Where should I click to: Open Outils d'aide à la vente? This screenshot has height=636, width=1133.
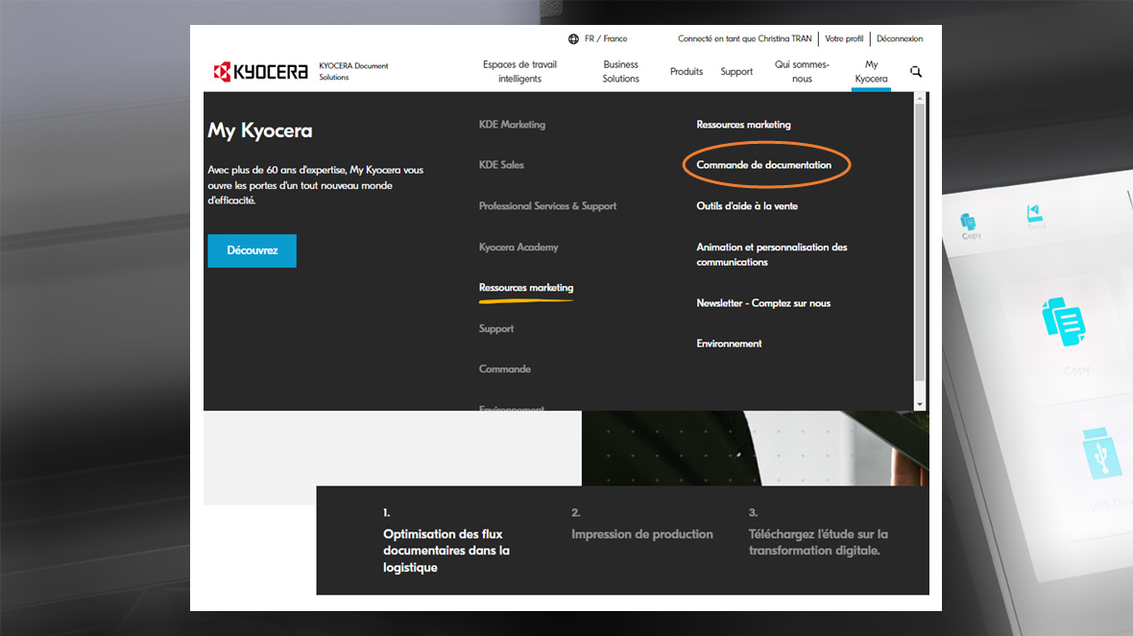tap(747, 206)
